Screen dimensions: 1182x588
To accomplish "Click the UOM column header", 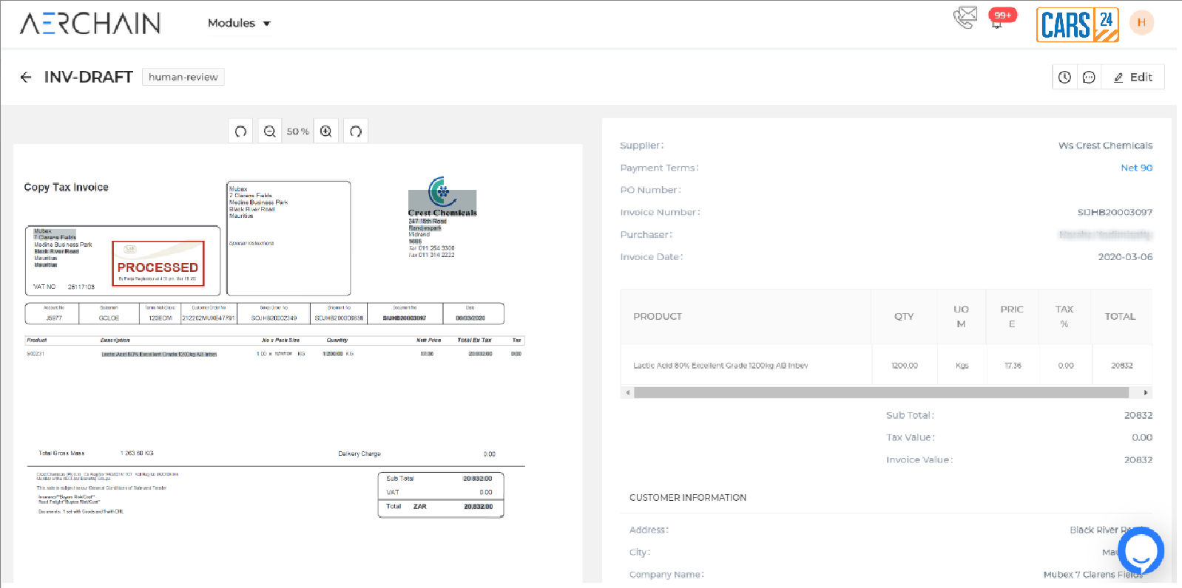I will 961,316.
